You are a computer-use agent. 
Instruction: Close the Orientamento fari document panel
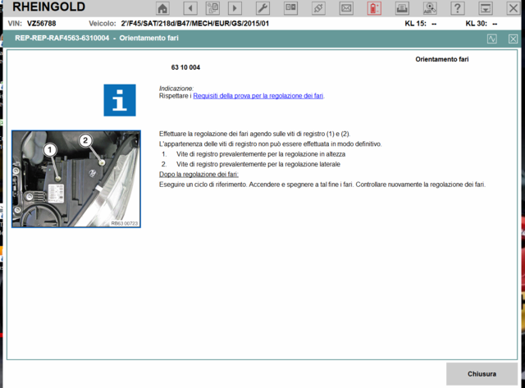[513, 39]
